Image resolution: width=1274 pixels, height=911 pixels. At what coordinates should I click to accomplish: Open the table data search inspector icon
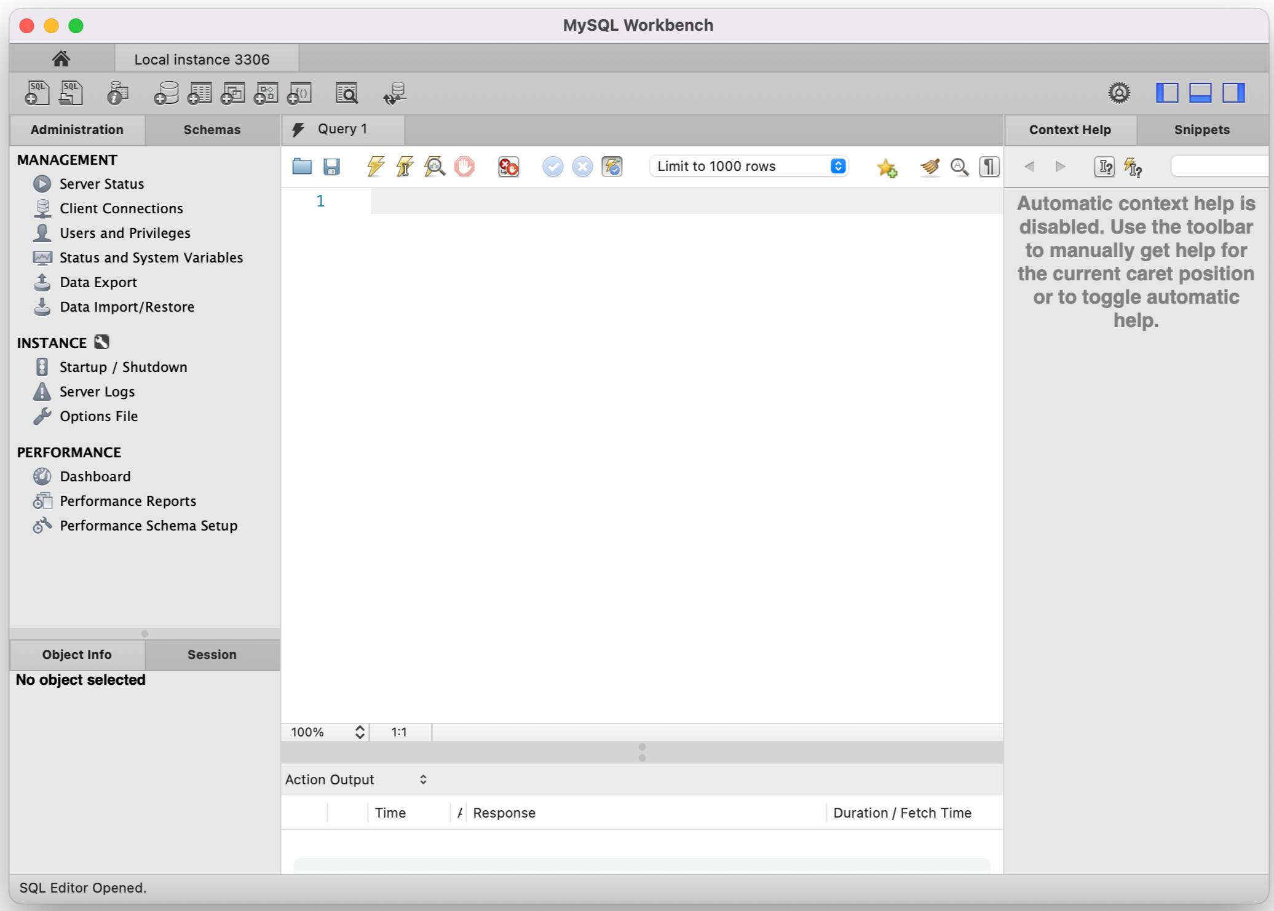[x=347, y=93]
